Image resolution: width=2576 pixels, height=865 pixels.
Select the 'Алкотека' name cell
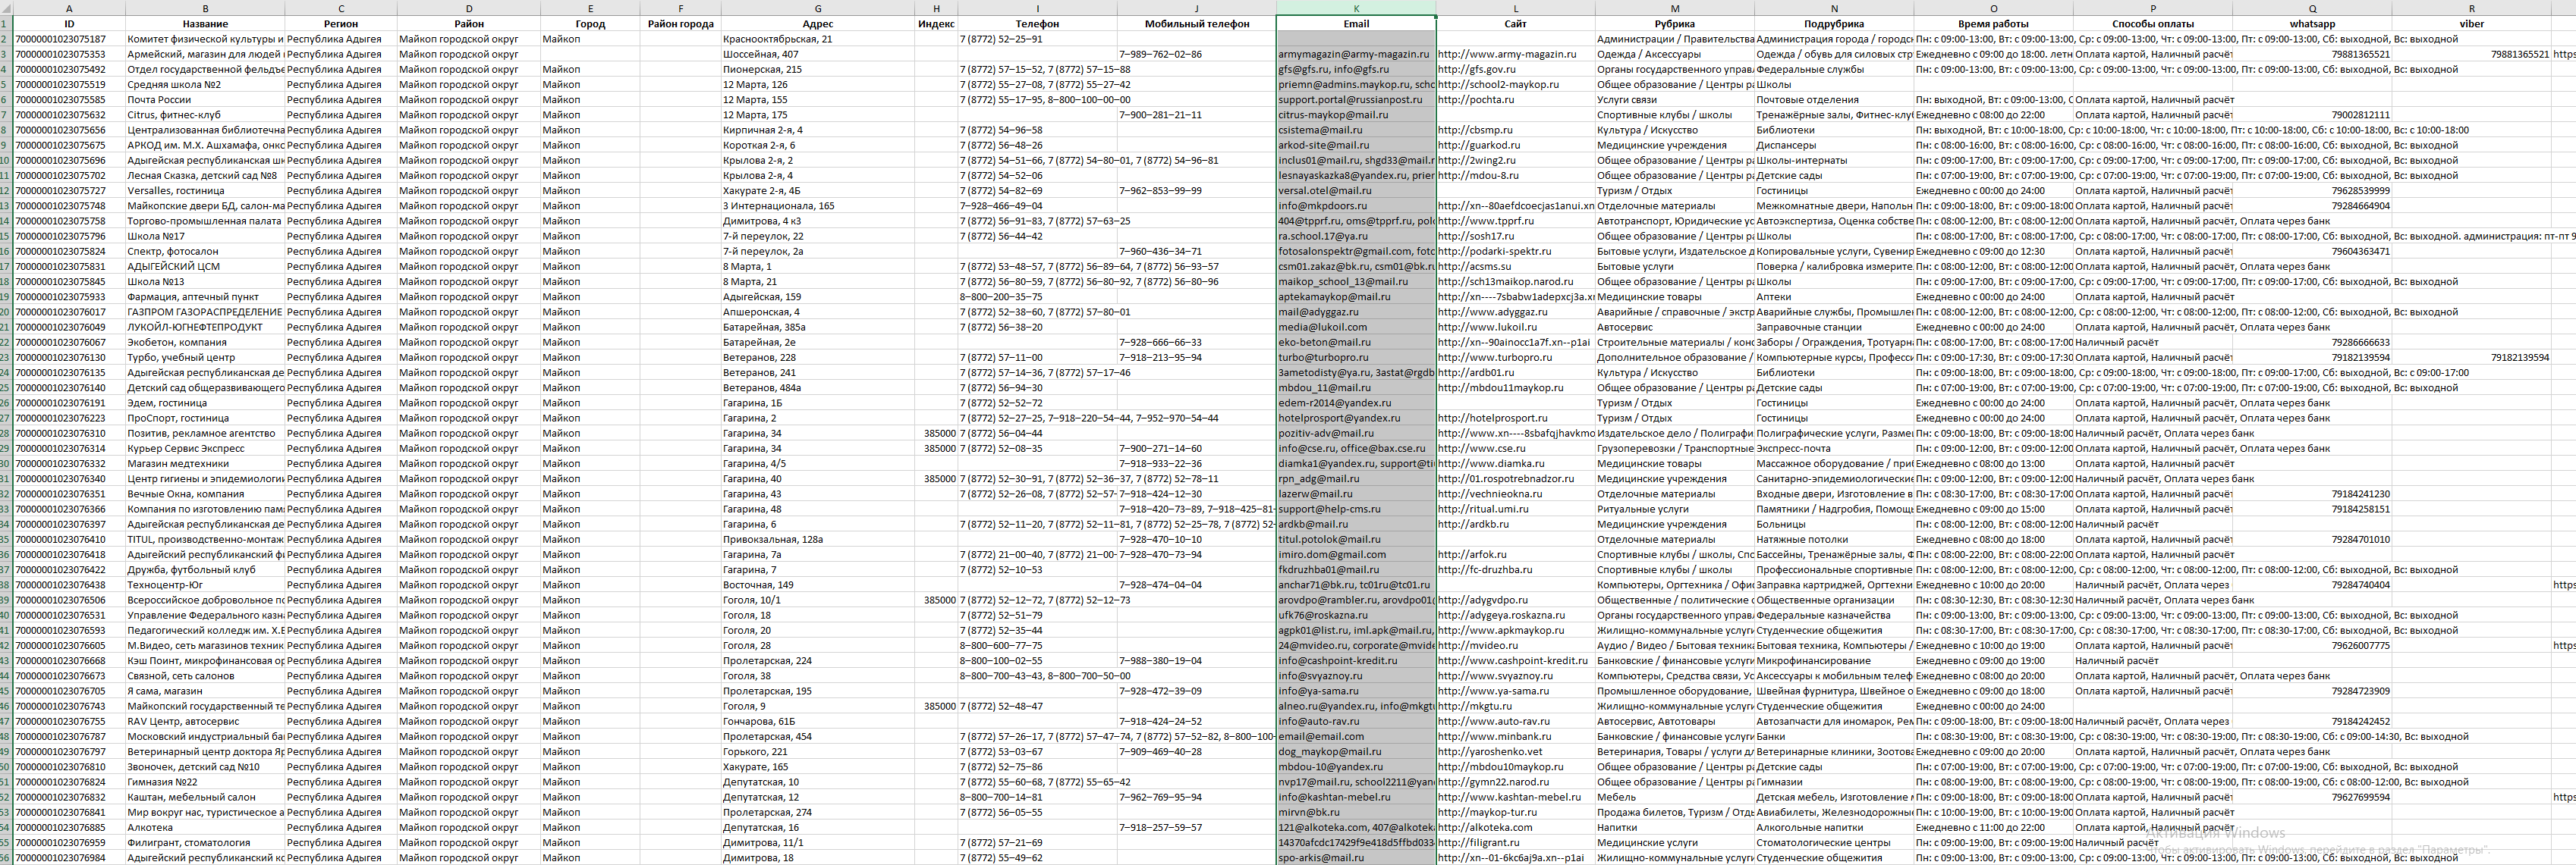[x=205, y=828]
